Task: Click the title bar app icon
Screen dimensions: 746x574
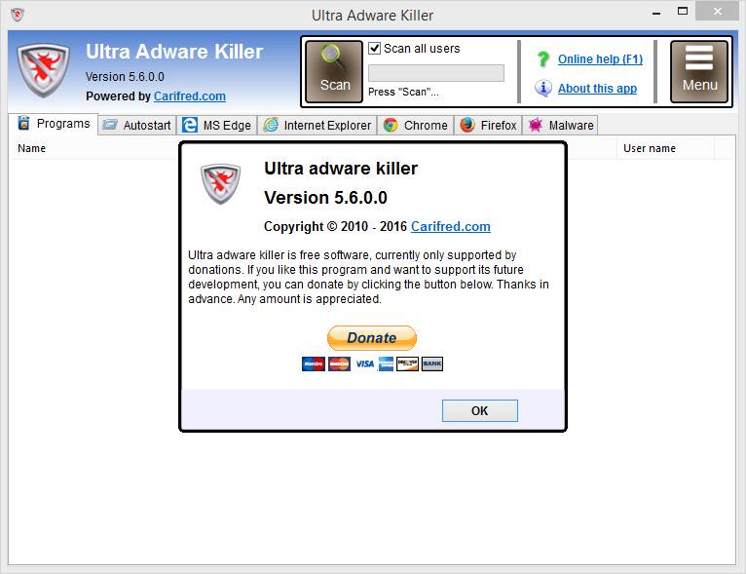Action: (x=18, y=15)
